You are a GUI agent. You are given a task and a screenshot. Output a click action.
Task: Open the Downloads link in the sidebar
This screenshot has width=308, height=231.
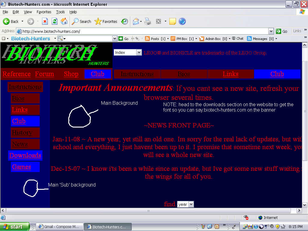(25, 156)
